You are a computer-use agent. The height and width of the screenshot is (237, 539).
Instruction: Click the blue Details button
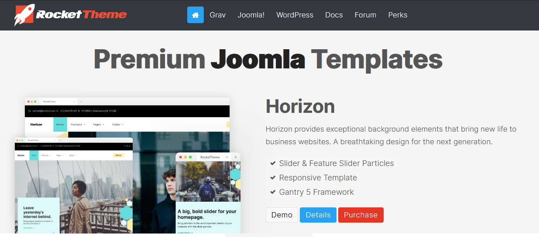(318, 215)
